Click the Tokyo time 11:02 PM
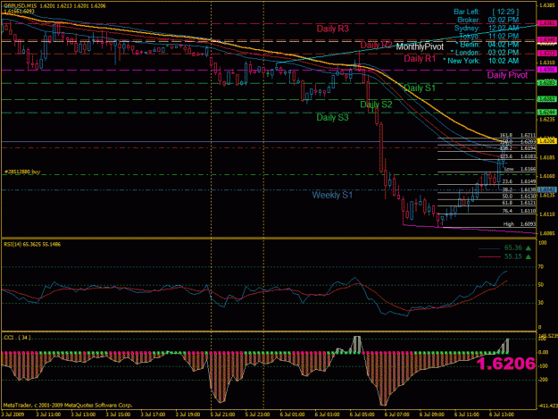 [504, 37]
